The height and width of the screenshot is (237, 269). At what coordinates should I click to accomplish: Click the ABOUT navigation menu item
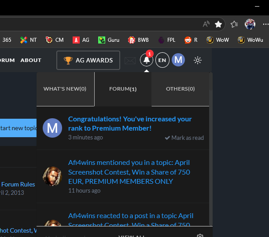point(31,60)
